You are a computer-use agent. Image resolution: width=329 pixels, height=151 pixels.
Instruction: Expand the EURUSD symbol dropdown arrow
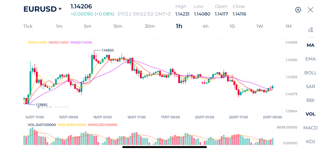(60, 9)
